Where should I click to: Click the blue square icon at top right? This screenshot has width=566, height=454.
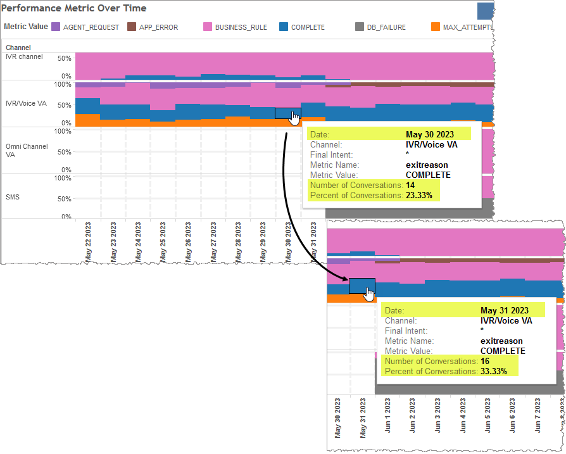(485, 11)
